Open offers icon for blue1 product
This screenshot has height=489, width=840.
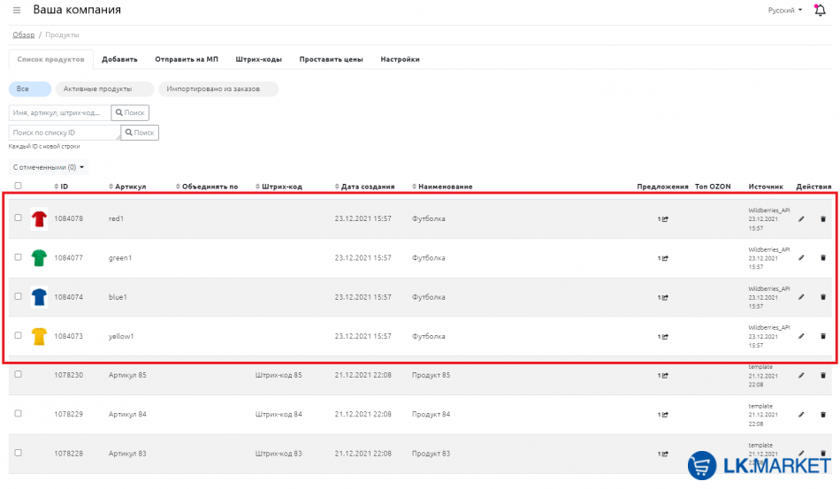[663, 298]
